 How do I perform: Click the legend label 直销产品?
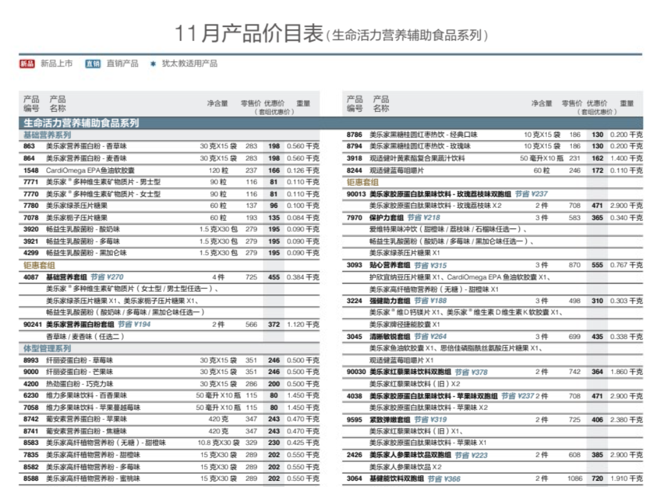pos(122,64)
